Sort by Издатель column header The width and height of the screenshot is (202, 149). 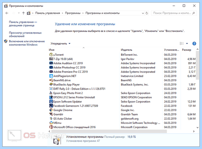pyautogui.click(x=127, y=50)
